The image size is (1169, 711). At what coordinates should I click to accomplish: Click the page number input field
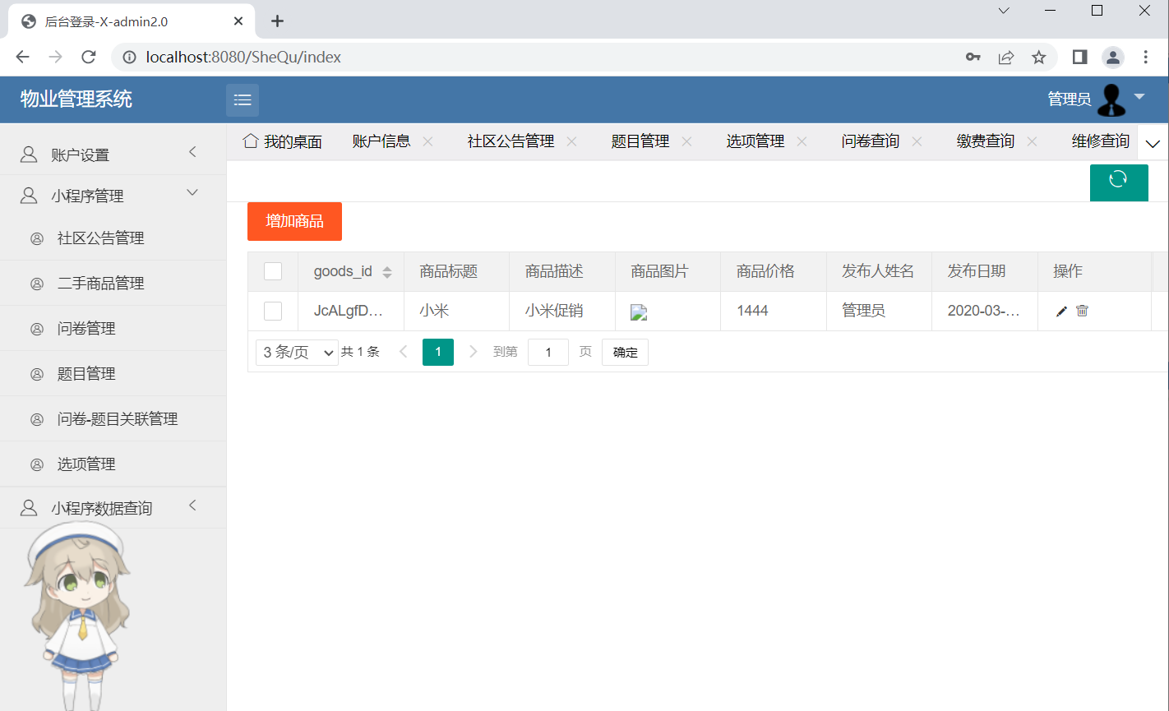coord(548,353)
